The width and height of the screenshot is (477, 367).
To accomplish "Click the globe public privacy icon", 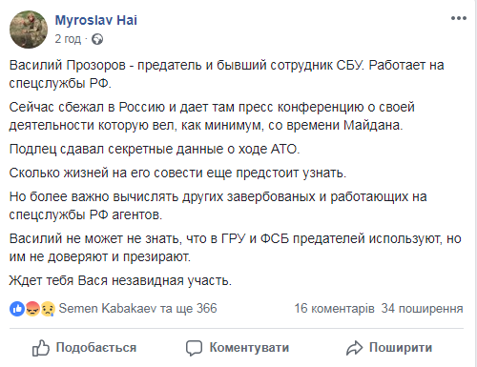I will tap(97, 39).
